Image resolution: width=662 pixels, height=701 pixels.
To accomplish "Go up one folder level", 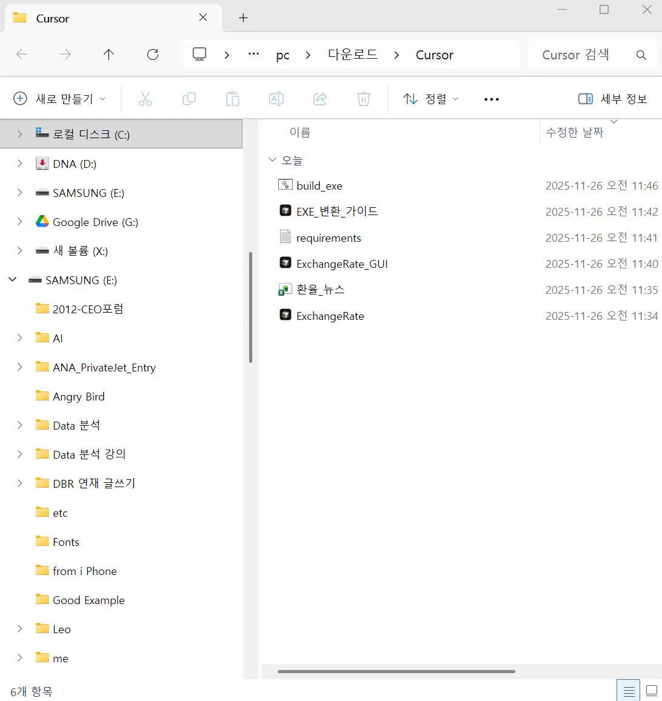I will (x=109, y=55).
